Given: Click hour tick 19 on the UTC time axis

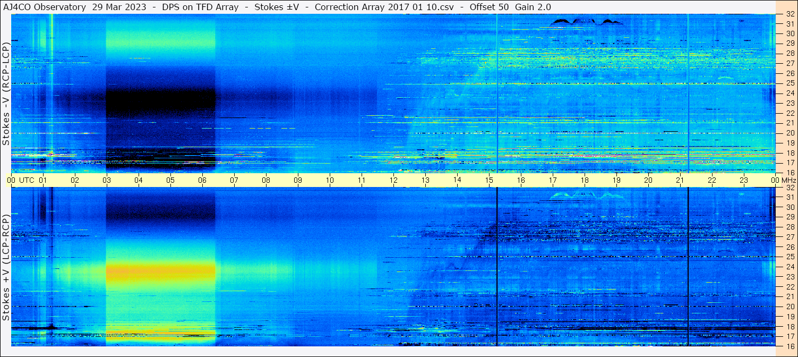Looking at the screenshot, I should tap(616, 180).
